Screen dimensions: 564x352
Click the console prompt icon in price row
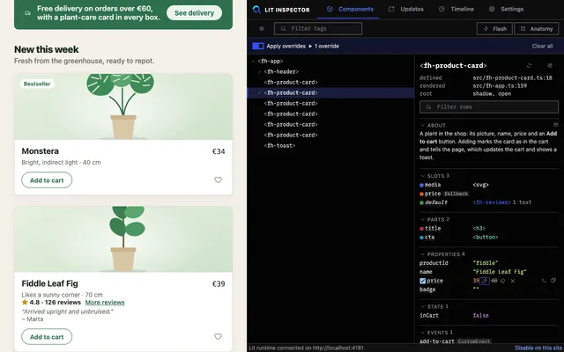544,281
